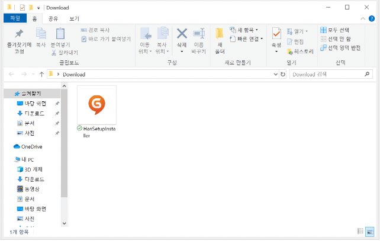Open Copy to (복사 위치) menu

[162, 41]
